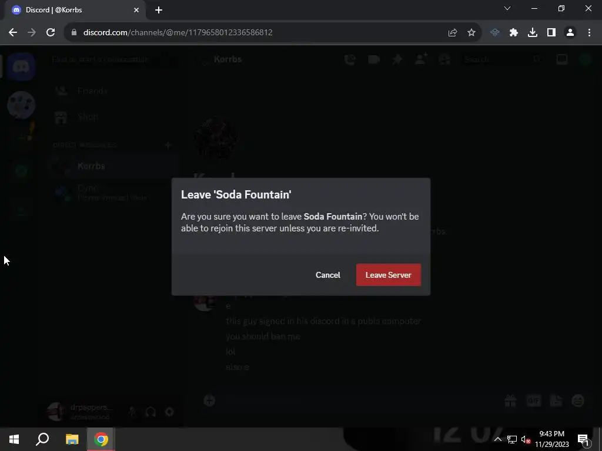Open Chrome extensions puzzle icon
Image resolution: width=602 pixels, height=451 pixels.
514,33
